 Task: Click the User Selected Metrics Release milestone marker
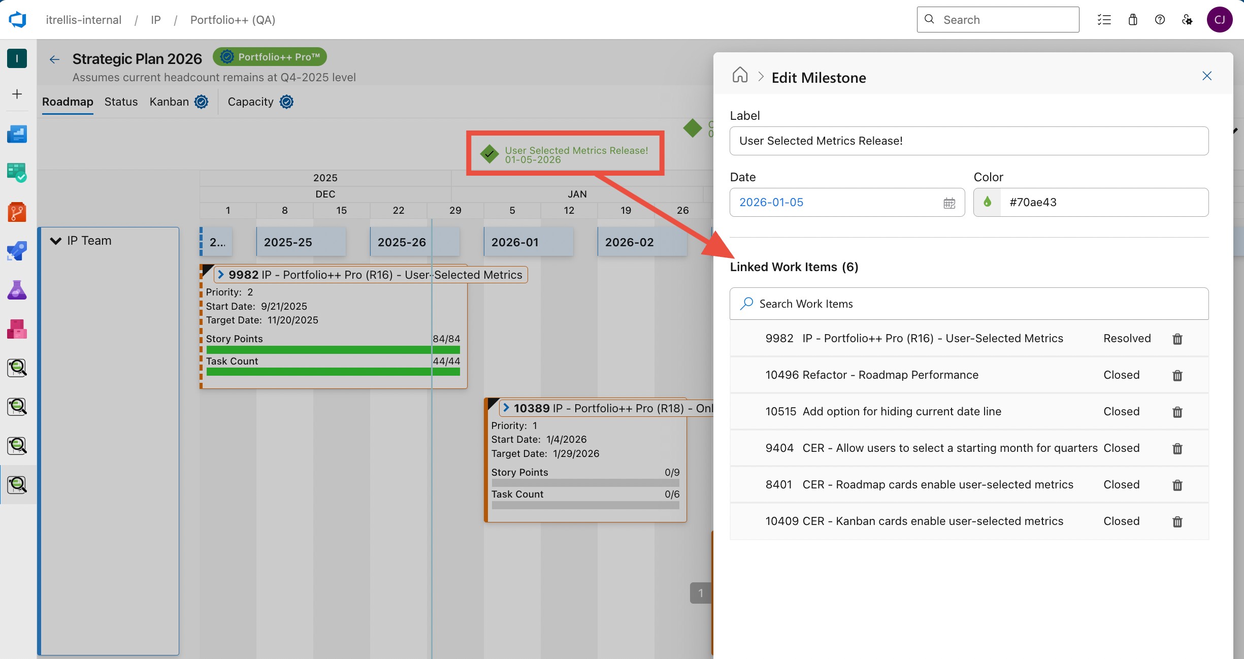[x=489, y=154]
